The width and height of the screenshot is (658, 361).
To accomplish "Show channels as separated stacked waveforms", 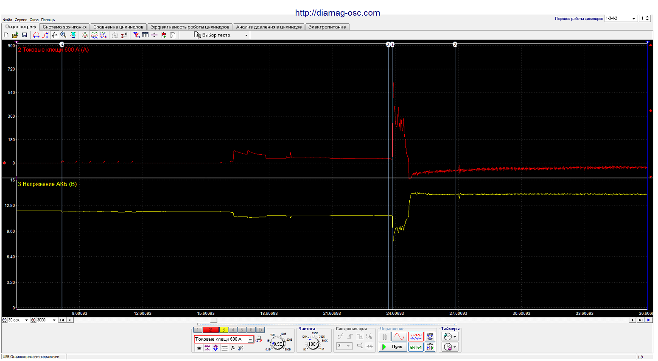I will coord(94,35).
